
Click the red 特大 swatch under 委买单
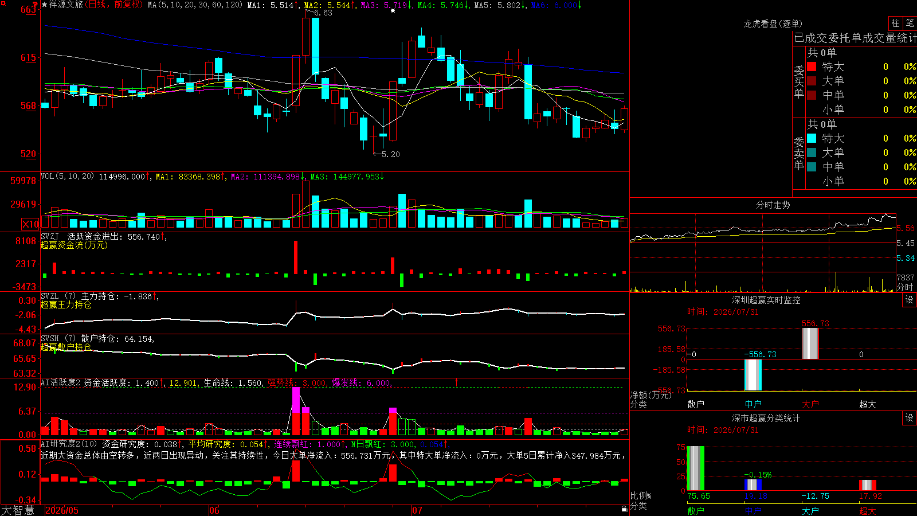coord(812,67)
